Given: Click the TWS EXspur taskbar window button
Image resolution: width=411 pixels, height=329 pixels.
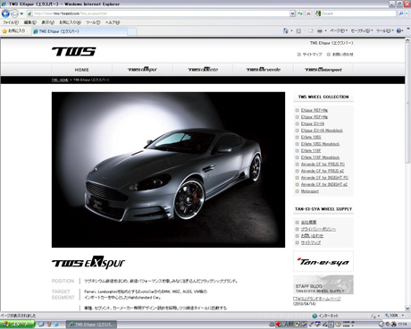Looking at the screenshot, I should coord(91,325).
